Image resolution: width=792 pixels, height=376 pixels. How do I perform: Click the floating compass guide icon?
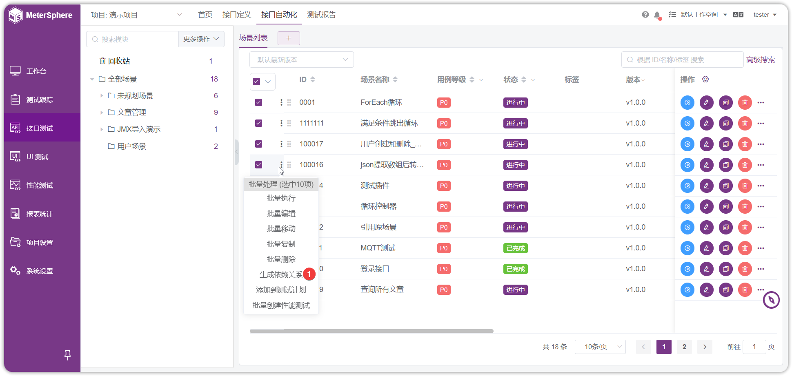pyautogui.click(x=771, y=300)
